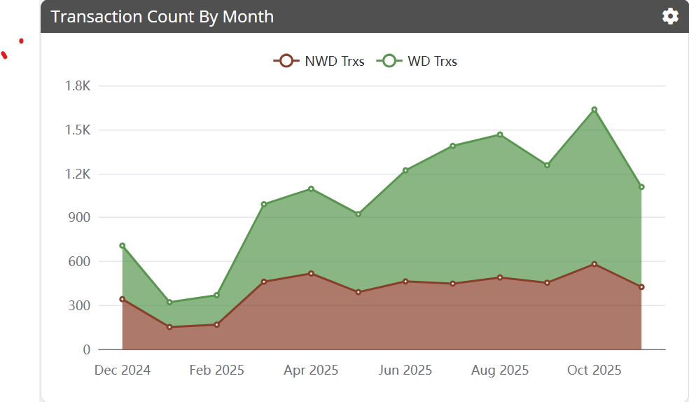Click the Dec 2024 axis label
This screenshot has height=402, width=689.
click(x=122, y=370)
